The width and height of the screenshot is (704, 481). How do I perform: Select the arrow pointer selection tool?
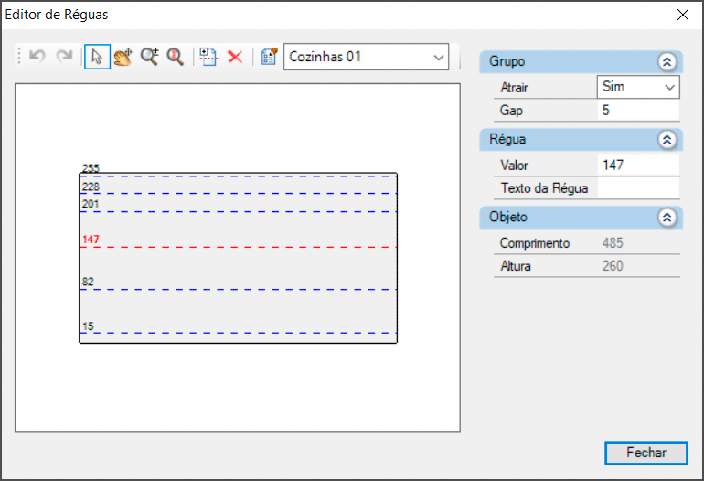97,57
